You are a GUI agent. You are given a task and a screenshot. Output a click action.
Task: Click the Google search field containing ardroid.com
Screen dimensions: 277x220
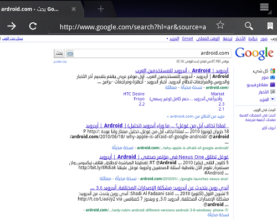[152, 53]
